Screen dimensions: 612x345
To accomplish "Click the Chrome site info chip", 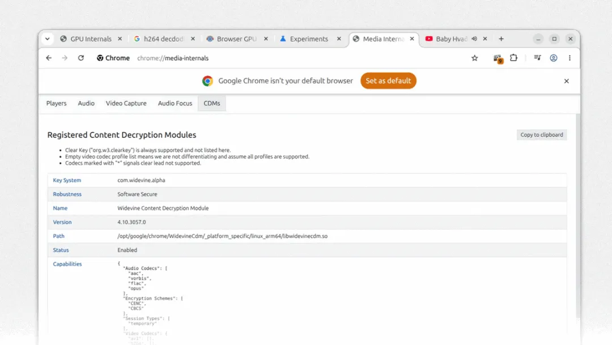I will click(113, 58).
